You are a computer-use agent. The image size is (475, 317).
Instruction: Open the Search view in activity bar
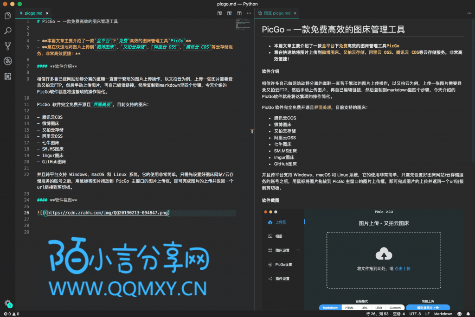click(x=7, y=31)
